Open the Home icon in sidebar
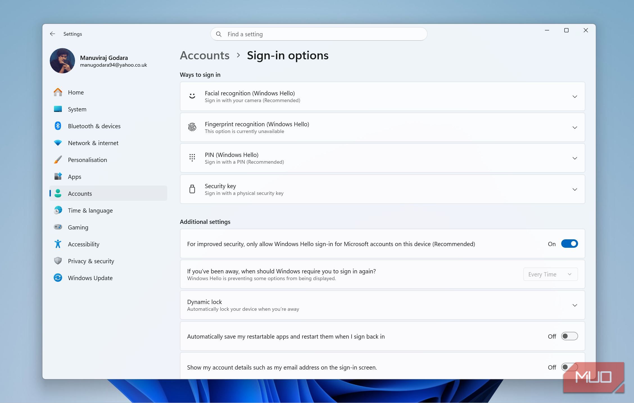 coord(58,92)
